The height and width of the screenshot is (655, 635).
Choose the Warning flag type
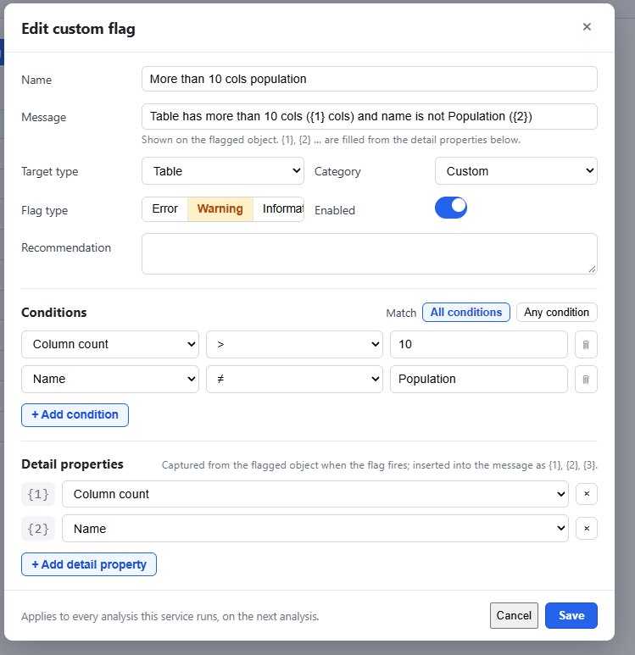[x=220, y=208]
